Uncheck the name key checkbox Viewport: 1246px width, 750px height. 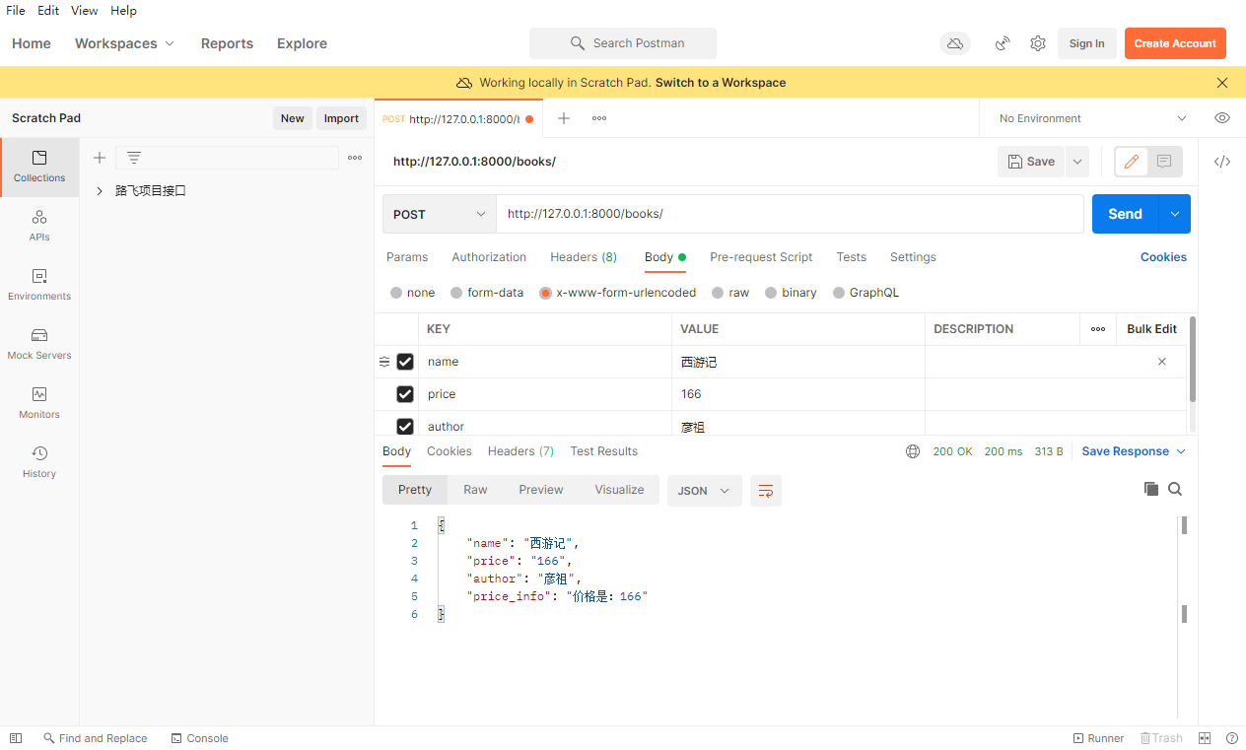click(405, 362)
